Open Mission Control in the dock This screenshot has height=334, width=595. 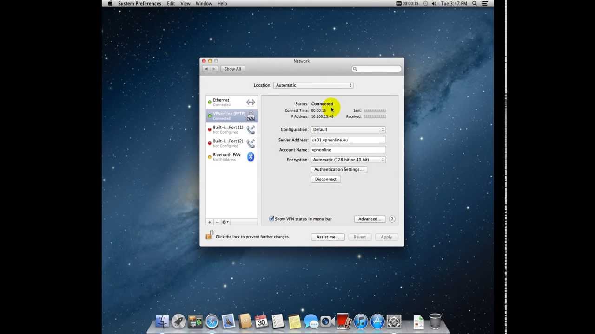click(195, 321)
